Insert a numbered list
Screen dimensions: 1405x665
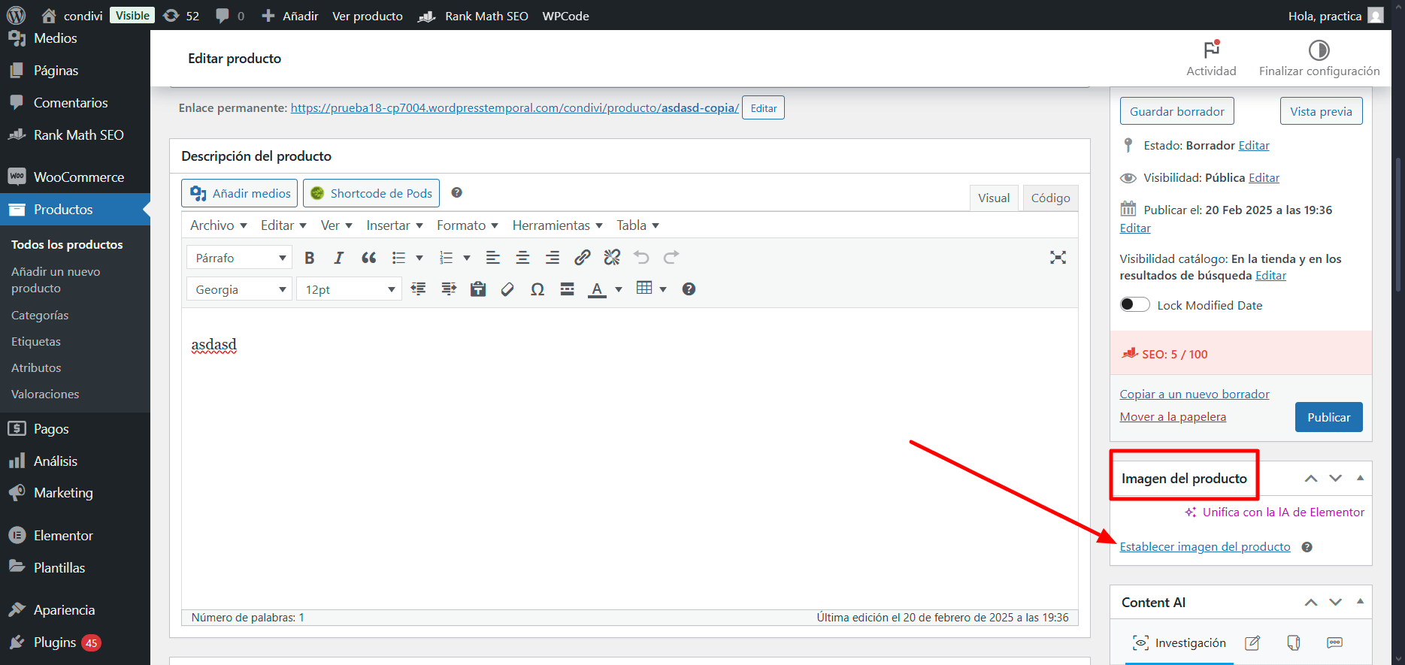(447, 258)
